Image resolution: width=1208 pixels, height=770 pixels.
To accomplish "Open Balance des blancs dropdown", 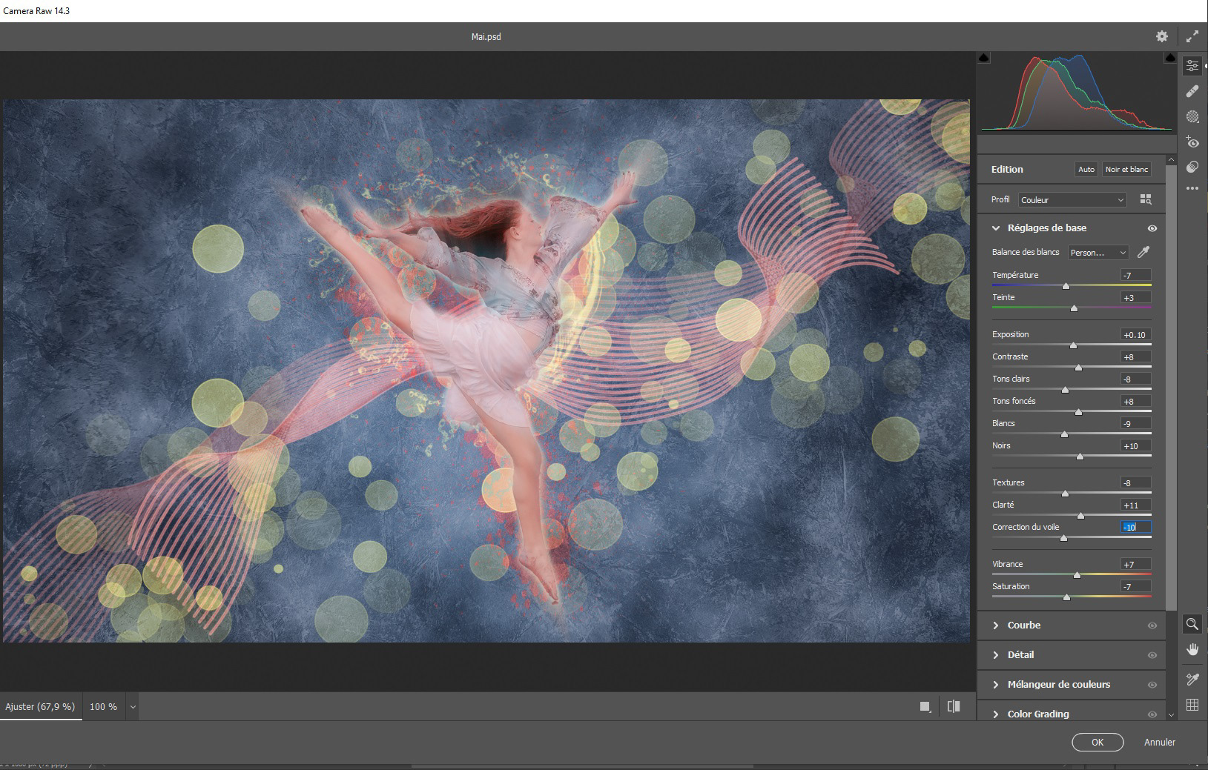I will point(1098,253).
